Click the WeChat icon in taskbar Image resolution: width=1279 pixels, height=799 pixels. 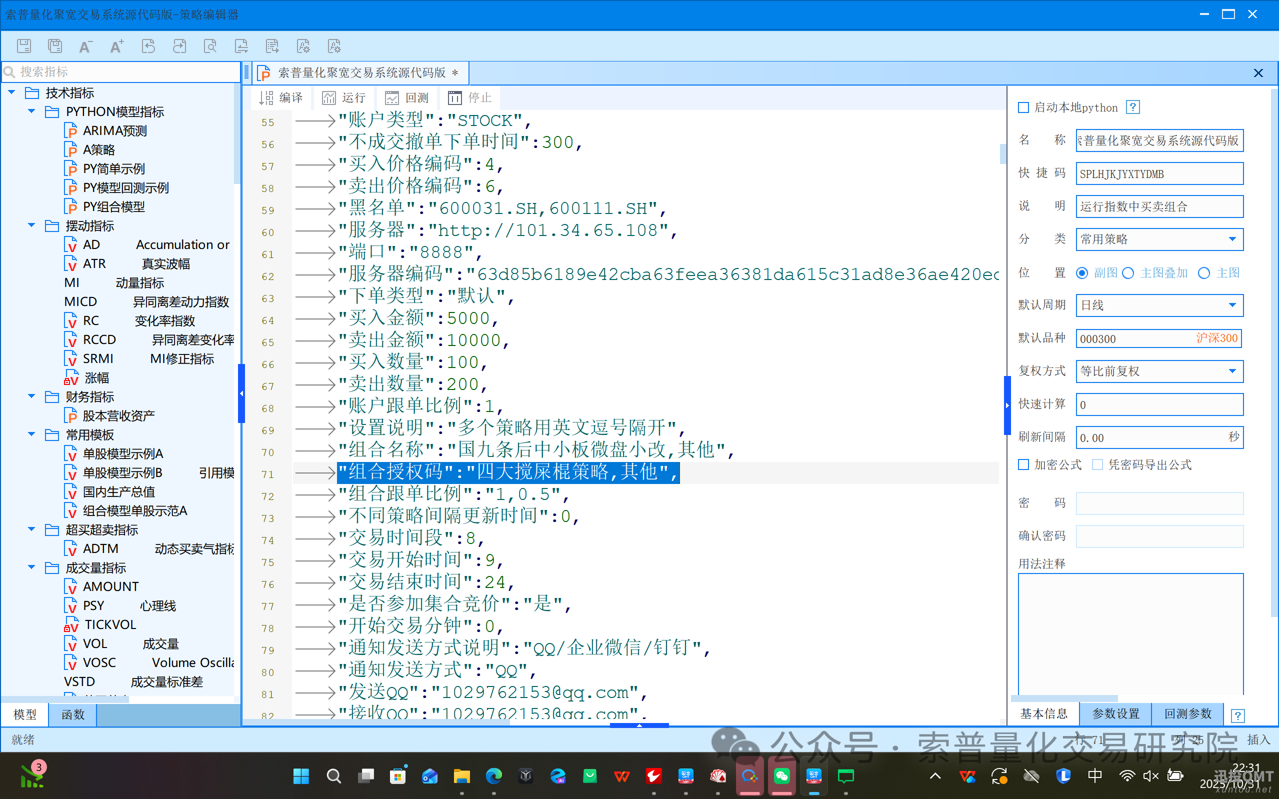781,775
